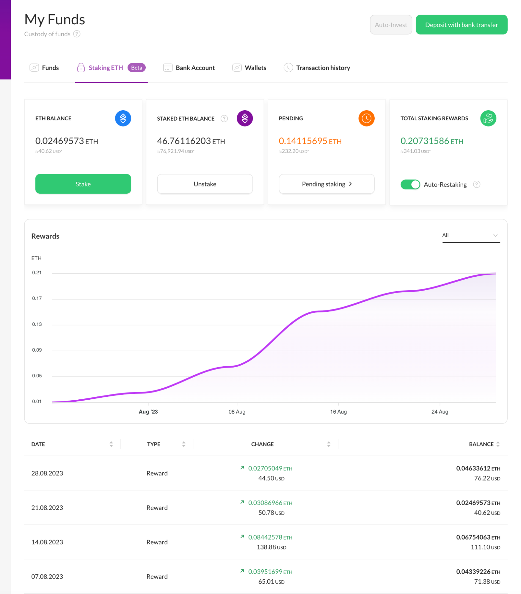521x594 pixels.
Task: Click the chevron on Pending staking button
Action: tap(351, 184)
